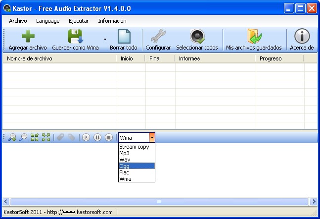Click the second gray tag icon

(71, 137)
